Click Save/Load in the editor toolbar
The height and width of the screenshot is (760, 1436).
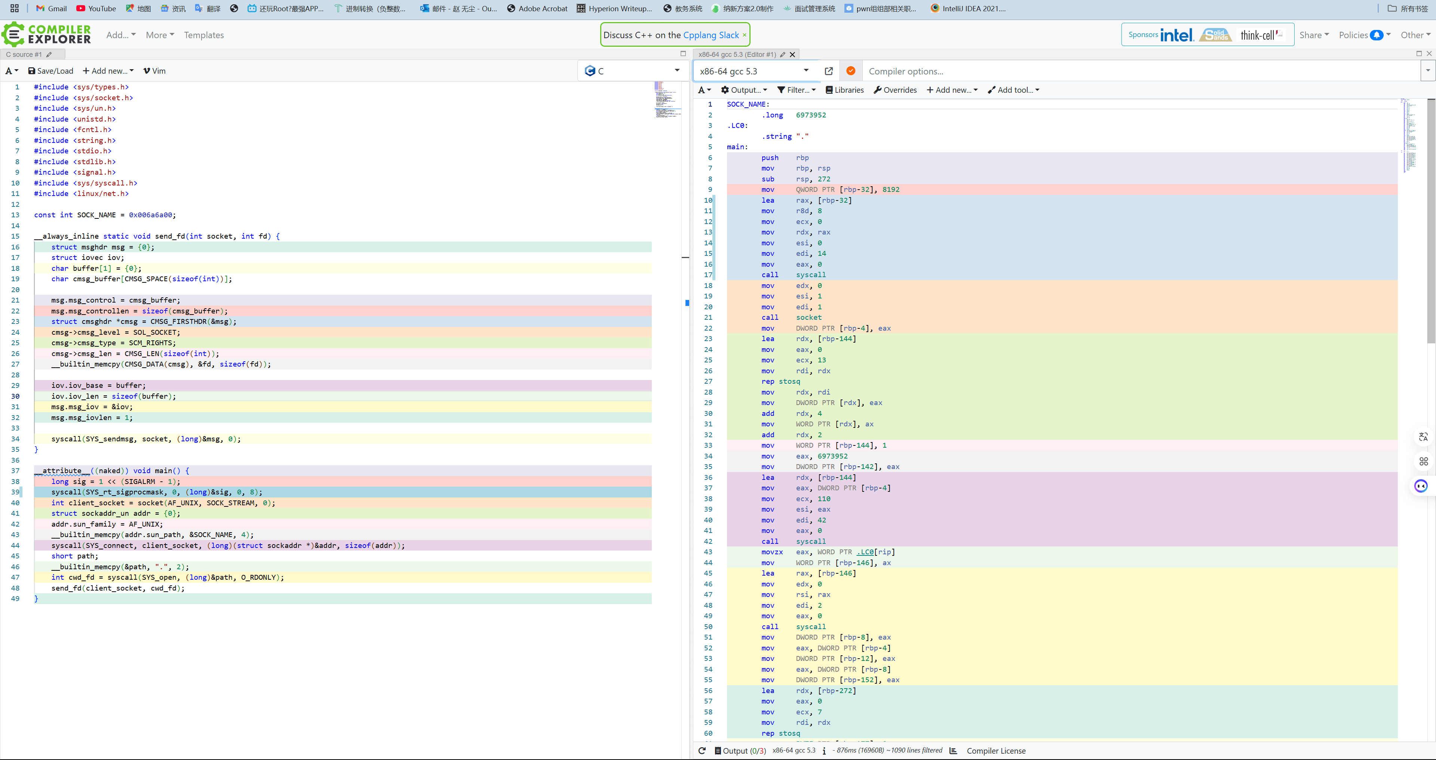[x=51, y=71]
